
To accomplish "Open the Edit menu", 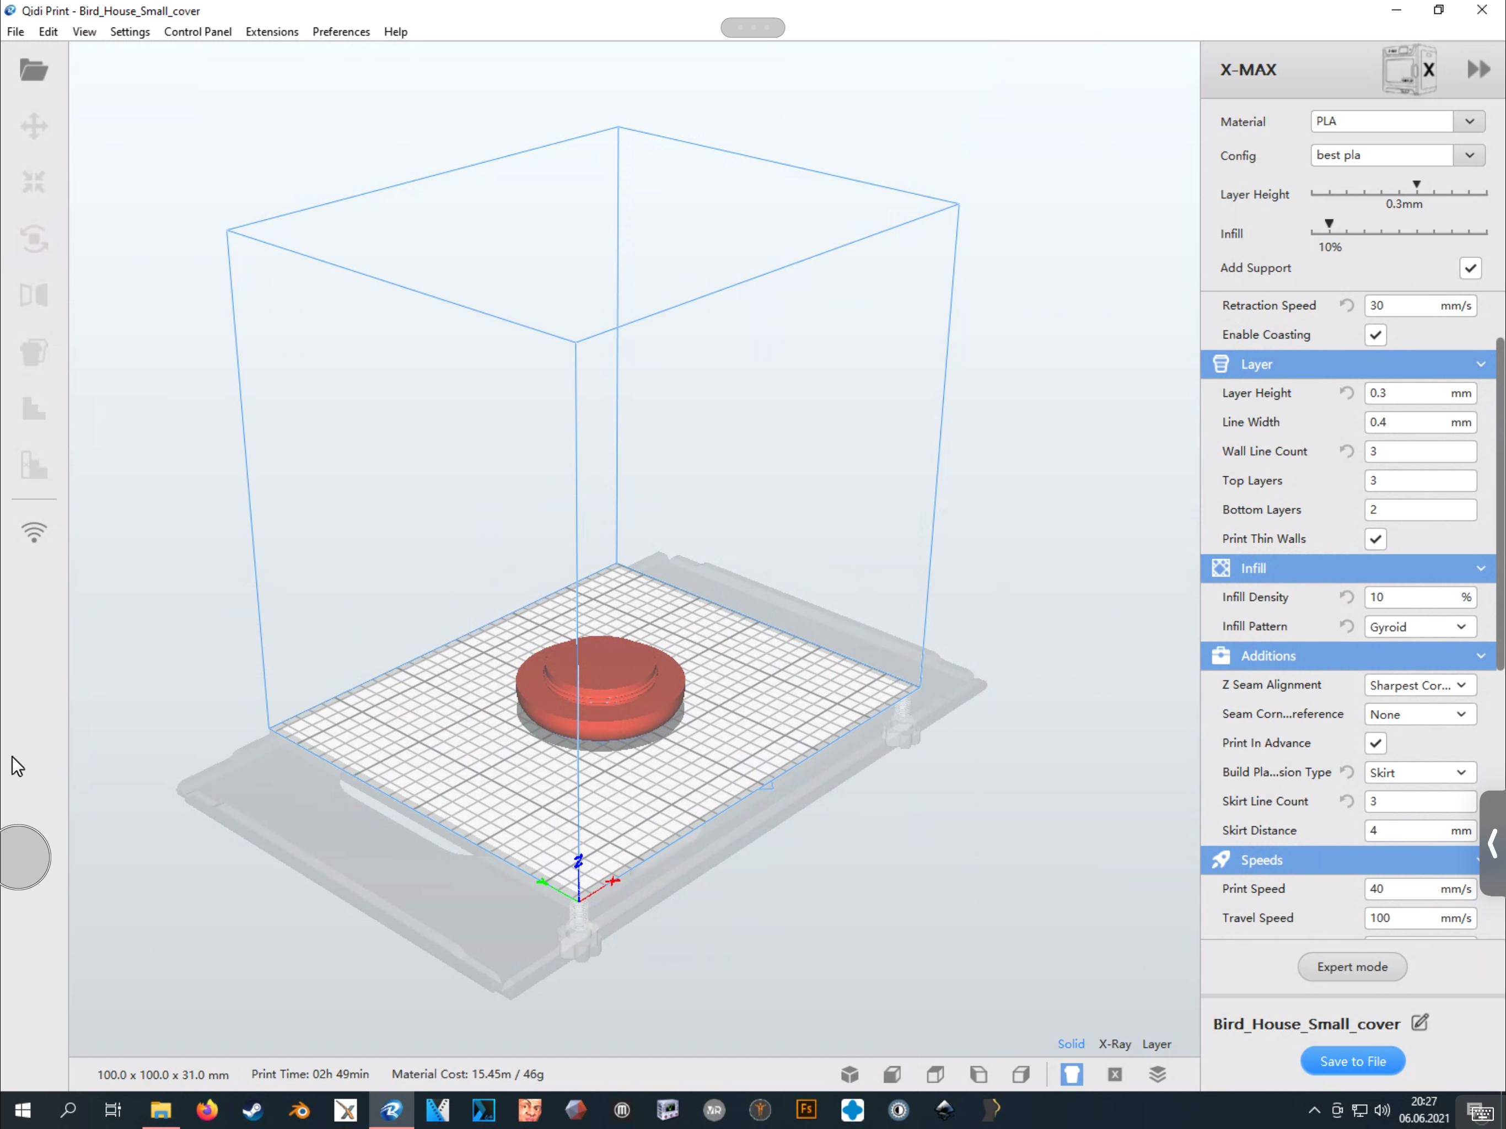I will (x=49, y=31).
